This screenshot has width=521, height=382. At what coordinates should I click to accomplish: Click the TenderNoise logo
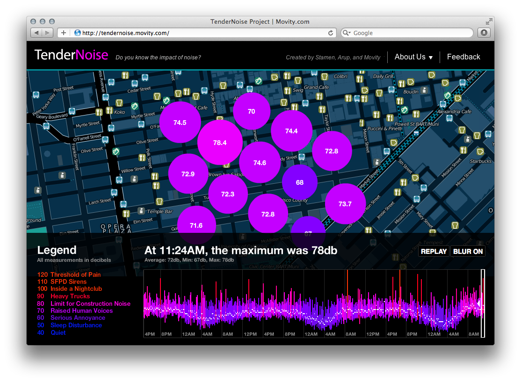[x=71, y=55]
